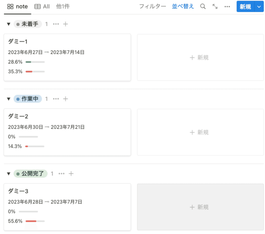Click the 0% value on ダミー2 card
This screenshot has width=265, height=234.
[12, 137]
